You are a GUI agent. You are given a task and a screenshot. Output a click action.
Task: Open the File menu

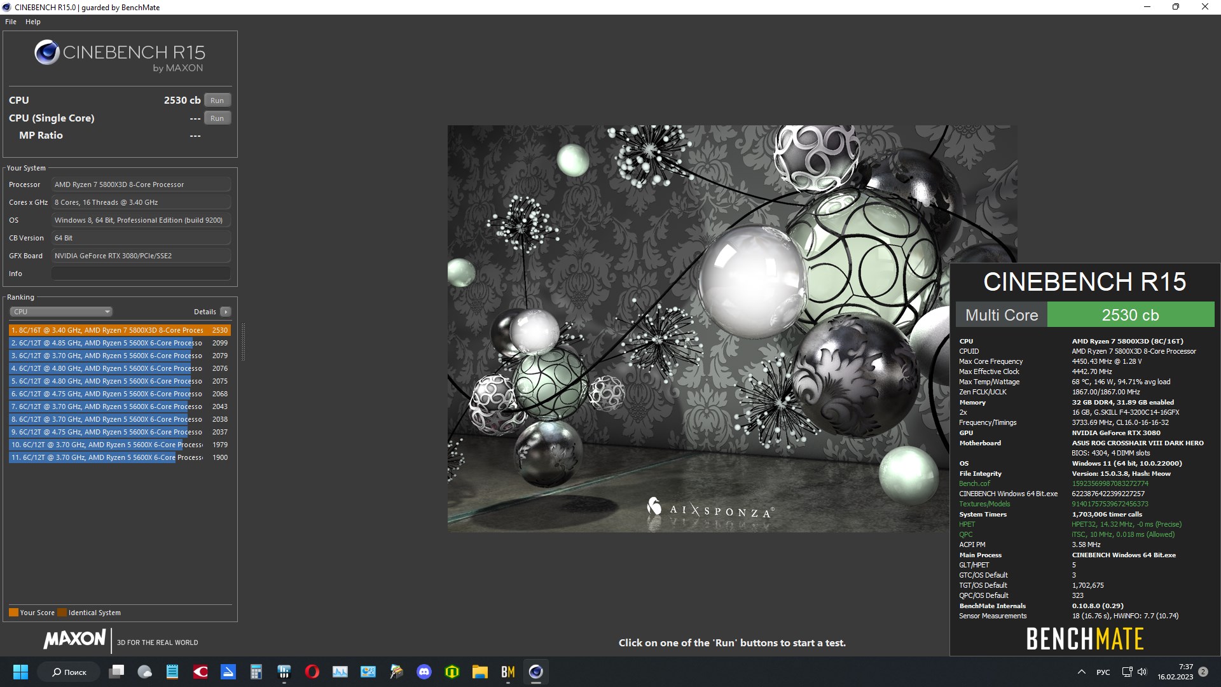tap(11, 22)
